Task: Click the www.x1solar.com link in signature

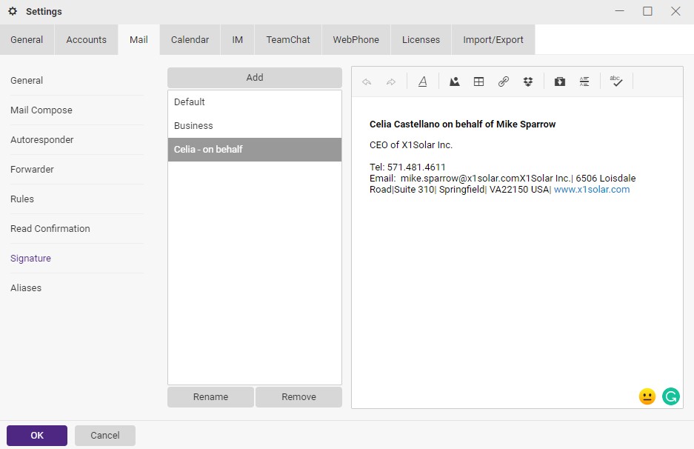Action: click(x=591, y=190)
